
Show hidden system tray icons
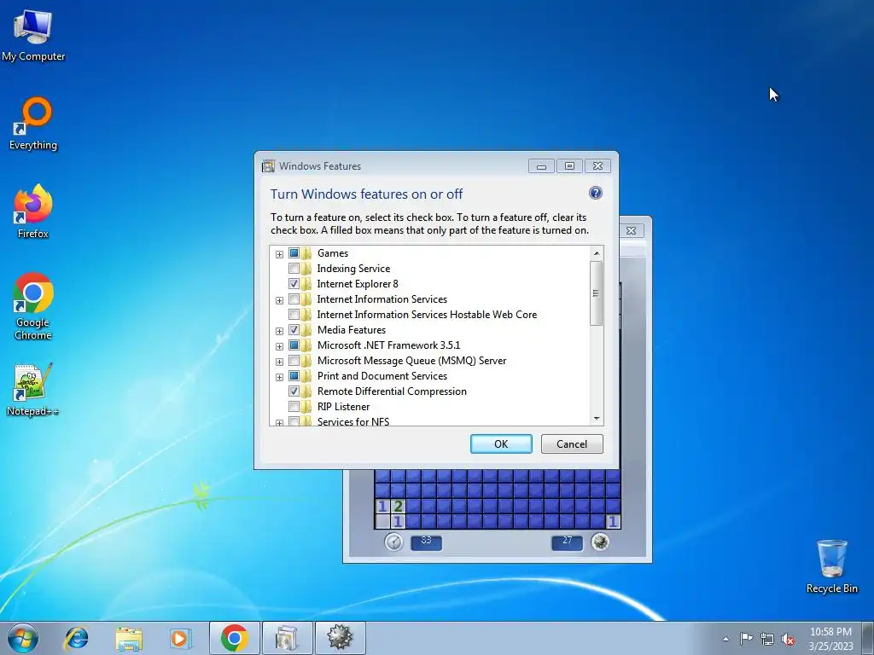(725, 639)
